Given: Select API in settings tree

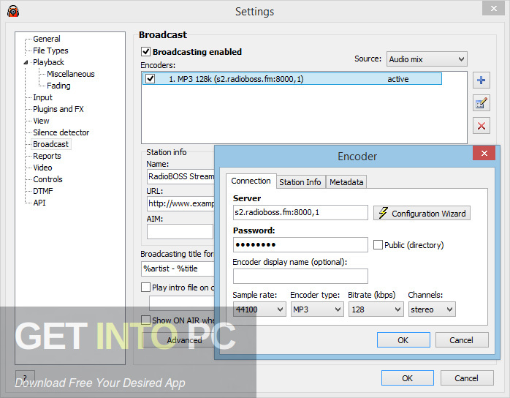Looking at the screenshot, I should [x=39, y=203].
